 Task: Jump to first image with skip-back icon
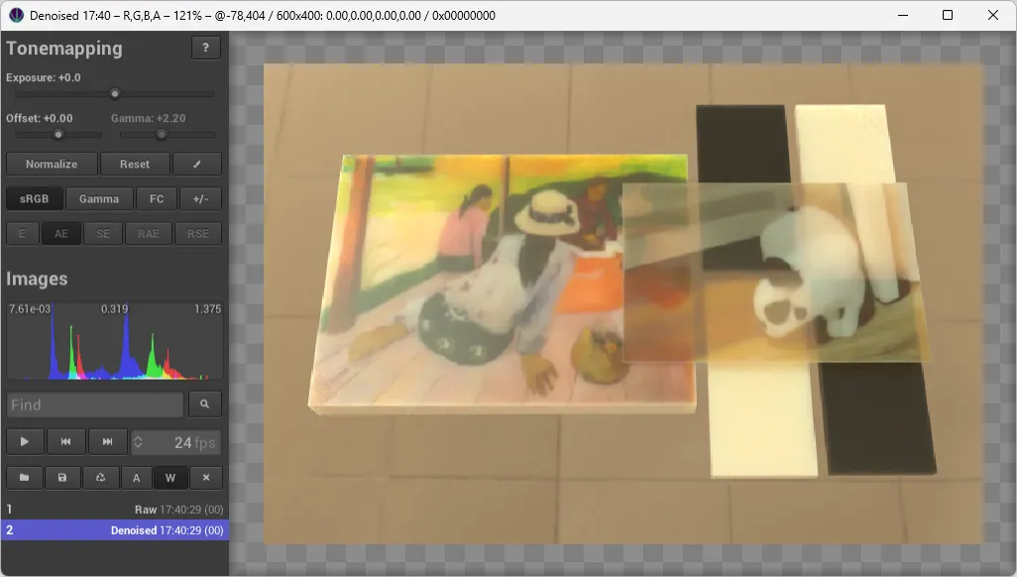pyautogui.click(x=65, y=441)
